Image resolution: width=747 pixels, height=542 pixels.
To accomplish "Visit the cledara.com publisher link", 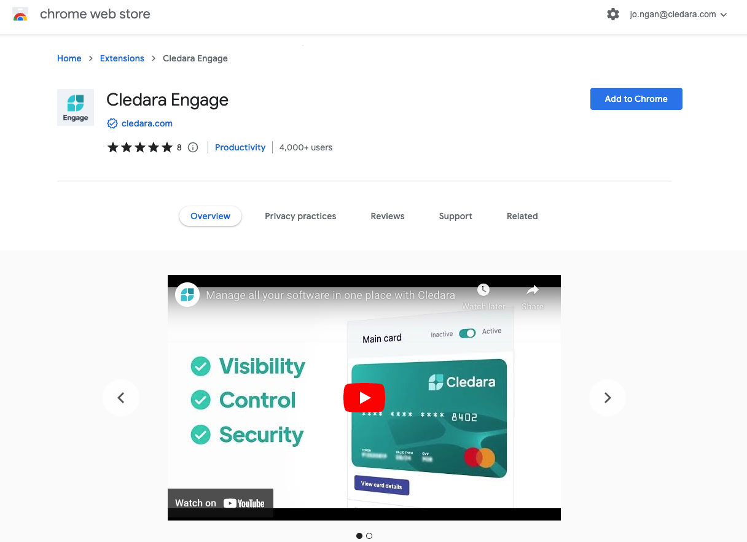I will [147, 123].
